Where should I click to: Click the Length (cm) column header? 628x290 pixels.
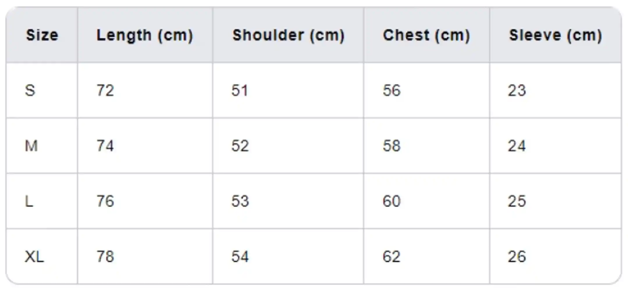click(145, 35)
